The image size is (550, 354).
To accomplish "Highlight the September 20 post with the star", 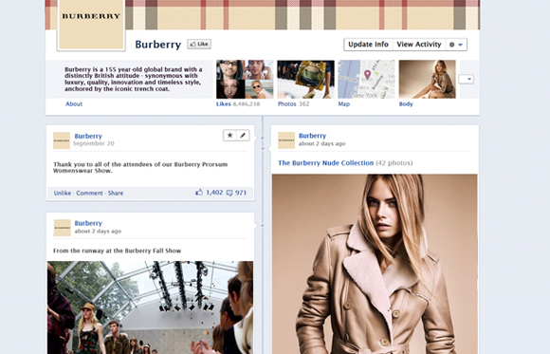I will coord(229,135).
